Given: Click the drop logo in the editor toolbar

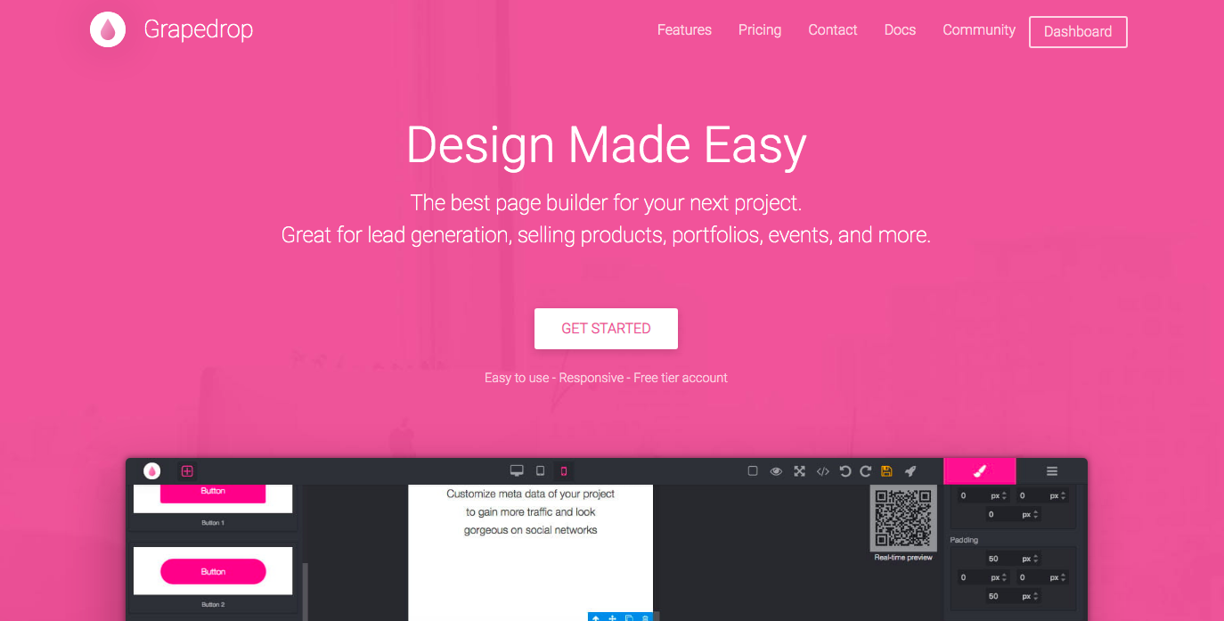Looking at the screenshot, I should pos(152,471).
